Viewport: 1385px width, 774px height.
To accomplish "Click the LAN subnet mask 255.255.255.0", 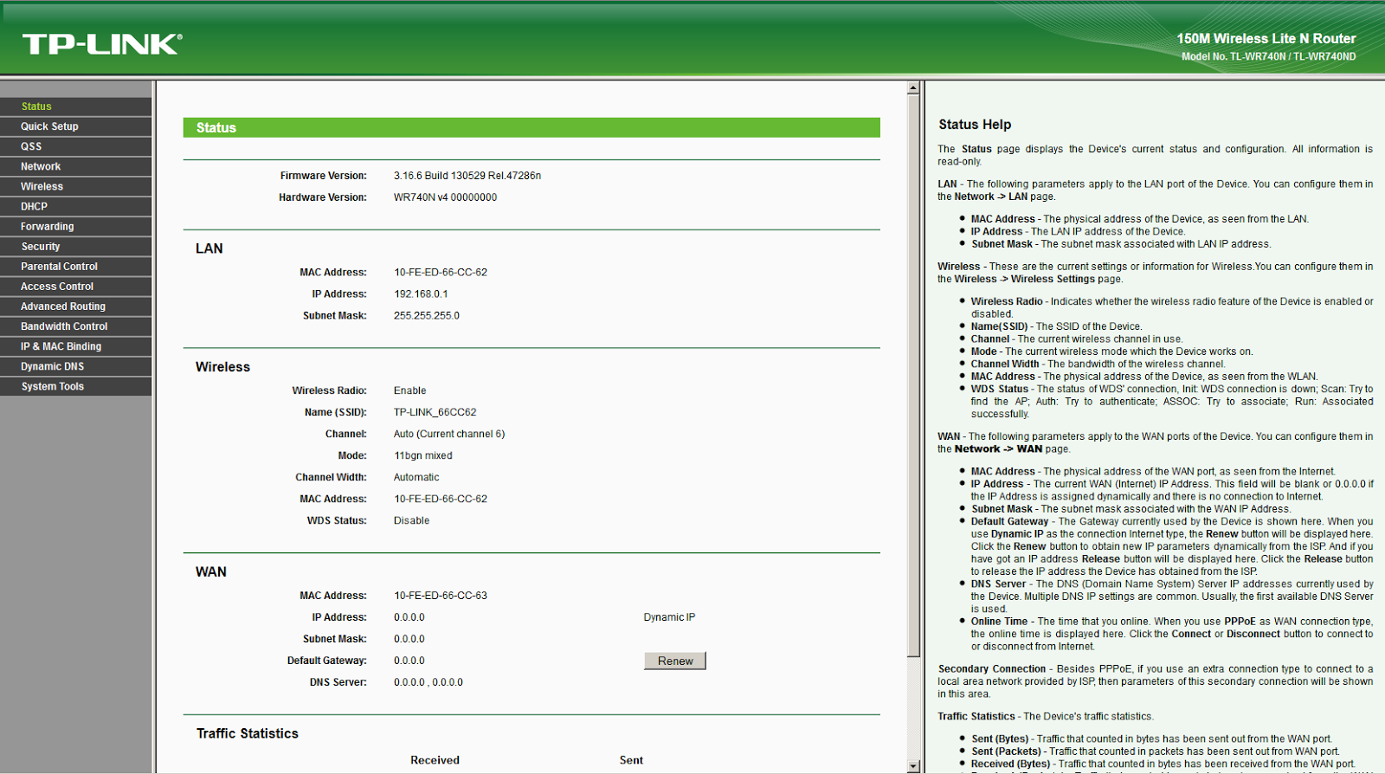I will click(427, 316).
